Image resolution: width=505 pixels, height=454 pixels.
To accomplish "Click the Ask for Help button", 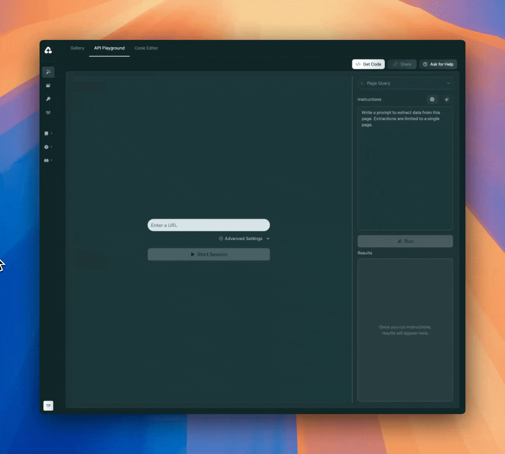I will (x=438, y=64).
